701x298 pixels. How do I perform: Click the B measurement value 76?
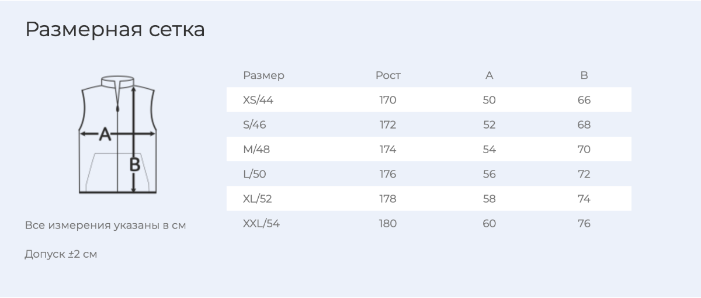584,223
